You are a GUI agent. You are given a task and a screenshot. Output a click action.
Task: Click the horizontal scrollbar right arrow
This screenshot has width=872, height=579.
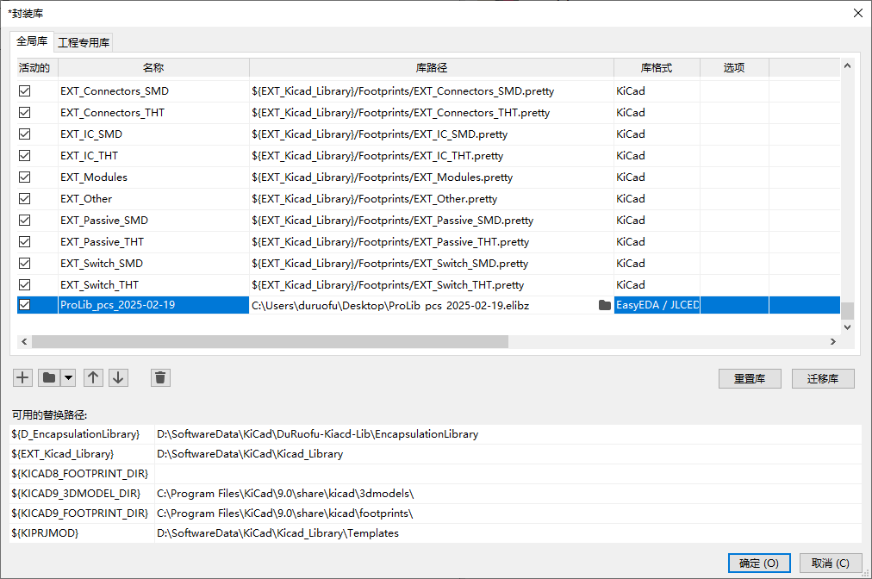(x=833, y=341)
